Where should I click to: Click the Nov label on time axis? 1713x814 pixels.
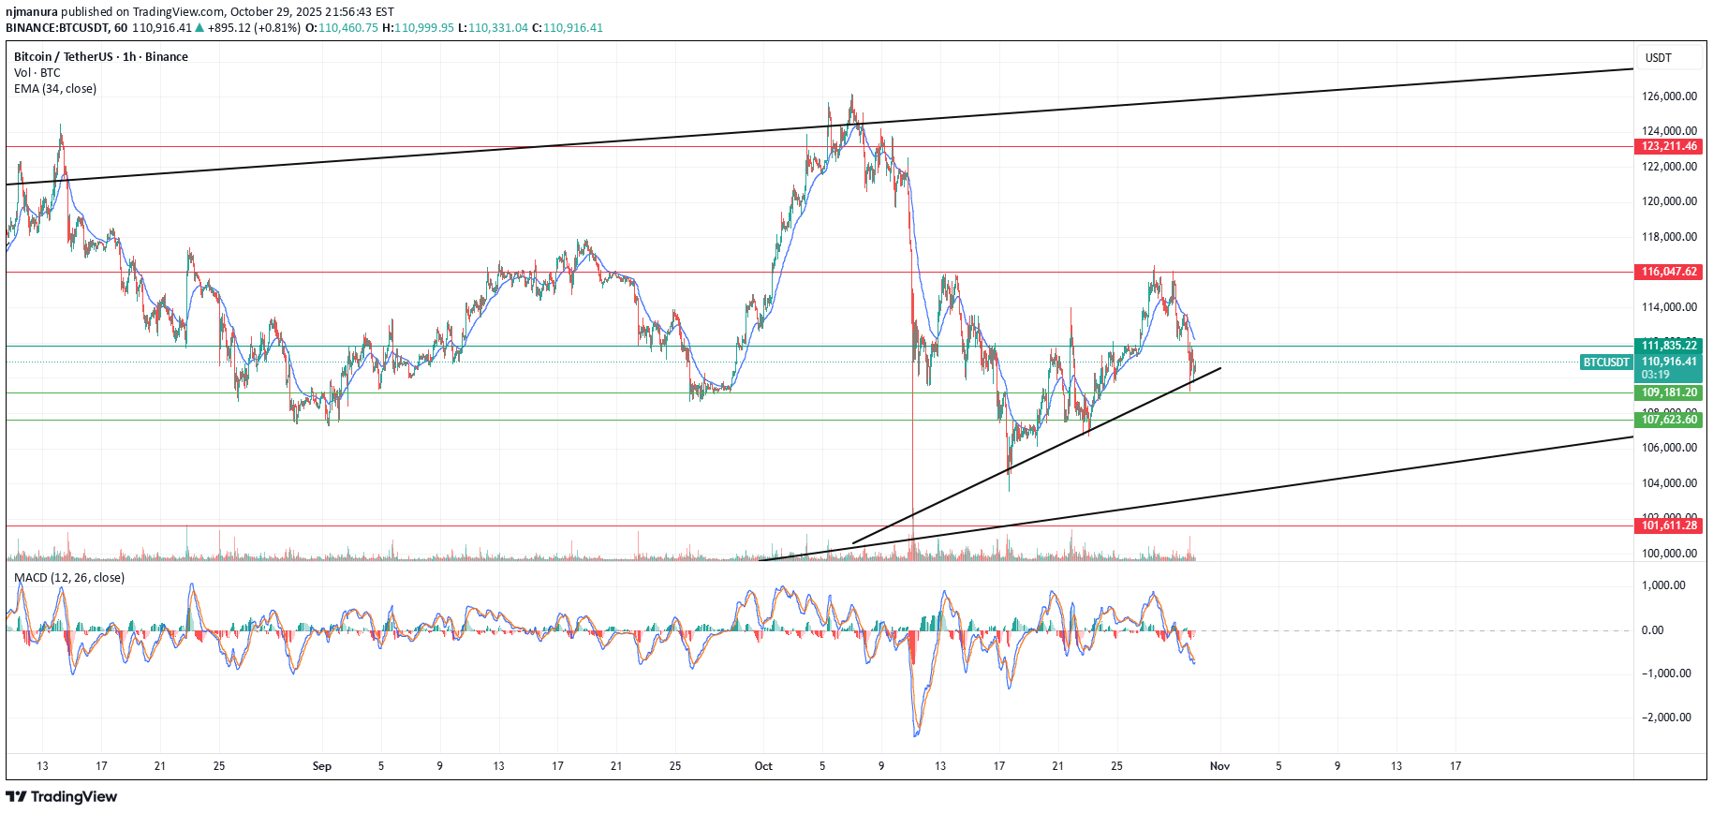(x=1219, y=766)
